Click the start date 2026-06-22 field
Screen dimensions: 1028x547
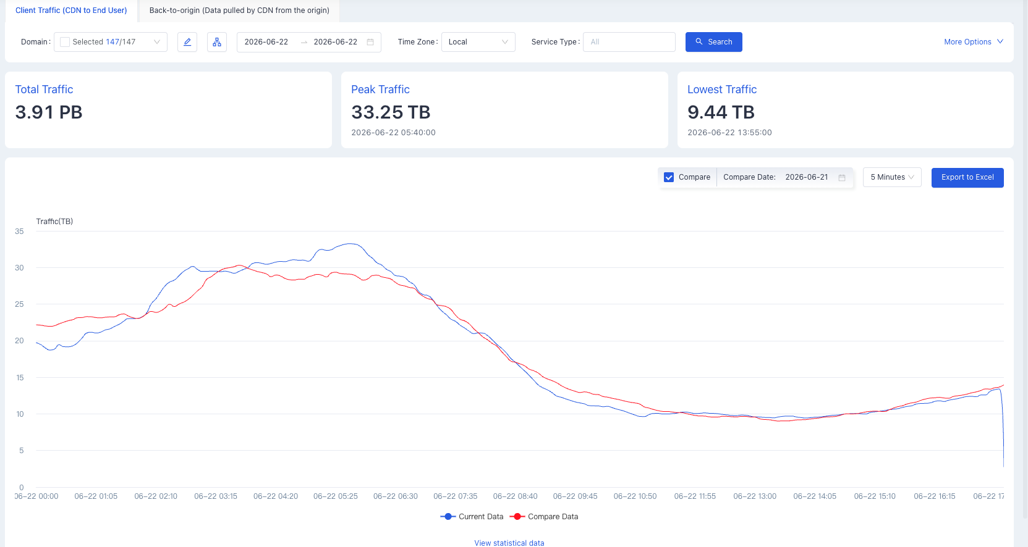click(x=266, y=42)
